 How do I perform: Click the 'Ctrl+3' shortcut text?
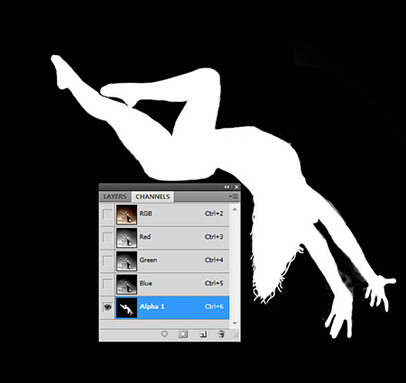214,237
